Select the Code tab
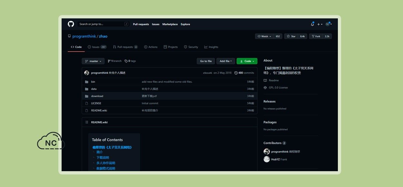 (76, 47)
